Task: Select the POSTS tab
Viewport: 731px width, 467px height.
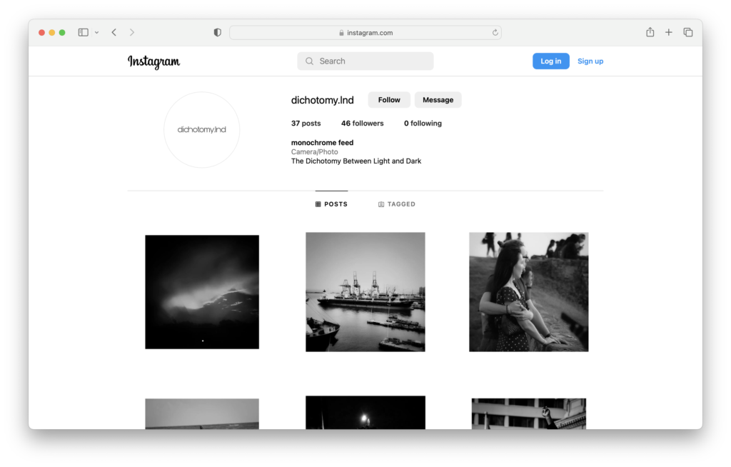Action: (x=331, y=204)
